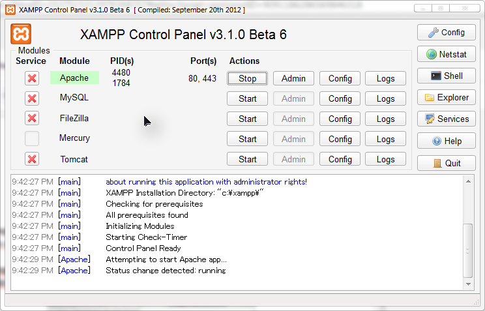The width and height of the screenshot is (485, 311).
Task: Open Explorer to XAMPP folder
Action: point(447,98)
